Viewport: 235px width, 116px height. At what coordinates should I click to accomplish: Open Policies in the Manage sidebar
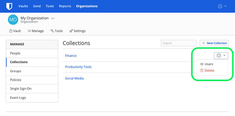click(32, 80)
